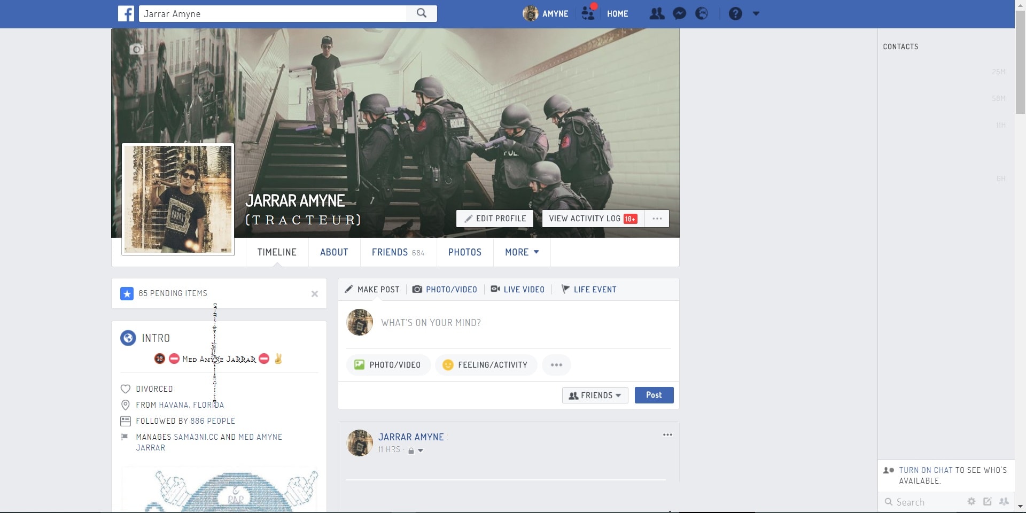The height and width of the screenshot is (513, 1026).
Task: Expand the account menu arrow in top bar
Action: 756,13
